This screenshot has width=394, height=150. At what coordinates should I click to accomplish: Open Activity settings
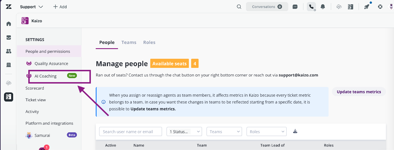(32, 112)
